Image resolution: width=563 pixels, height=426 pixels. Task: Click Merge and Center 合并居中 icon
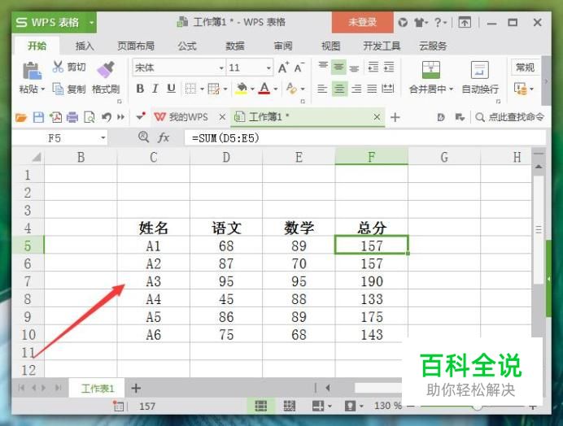(431, 70)
